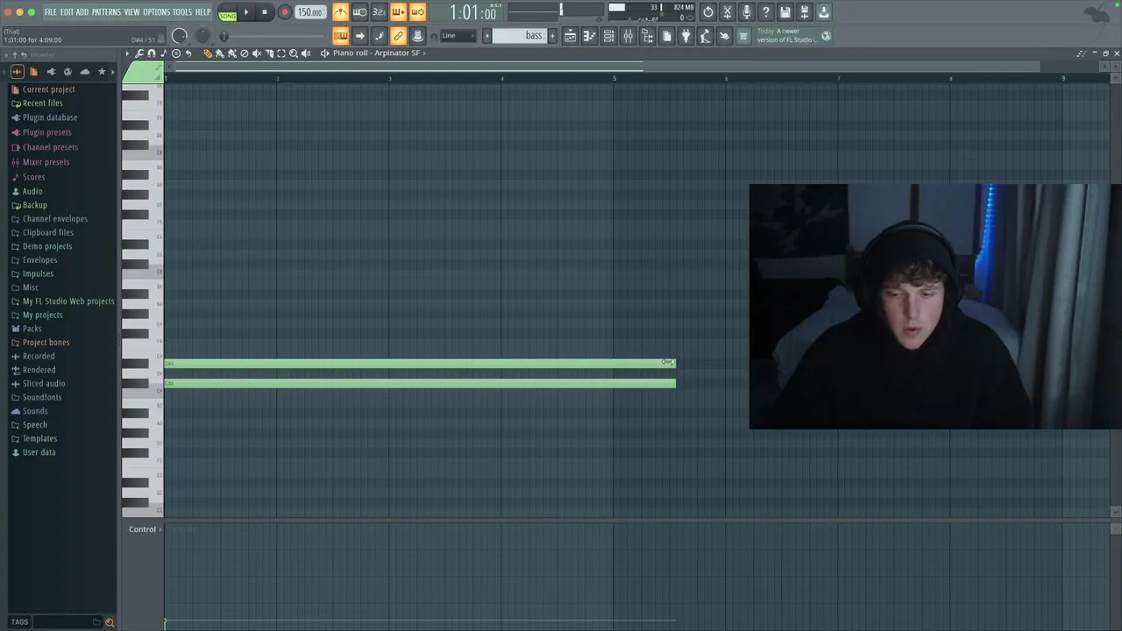Switch the Pat/Song mode toggle

pyautogui.click(x=228, y=12)
